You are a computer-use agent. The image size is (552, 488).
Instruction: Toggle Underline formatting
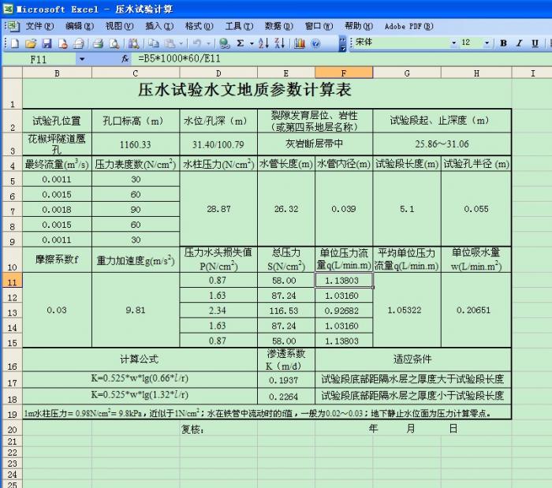(535, 43)
